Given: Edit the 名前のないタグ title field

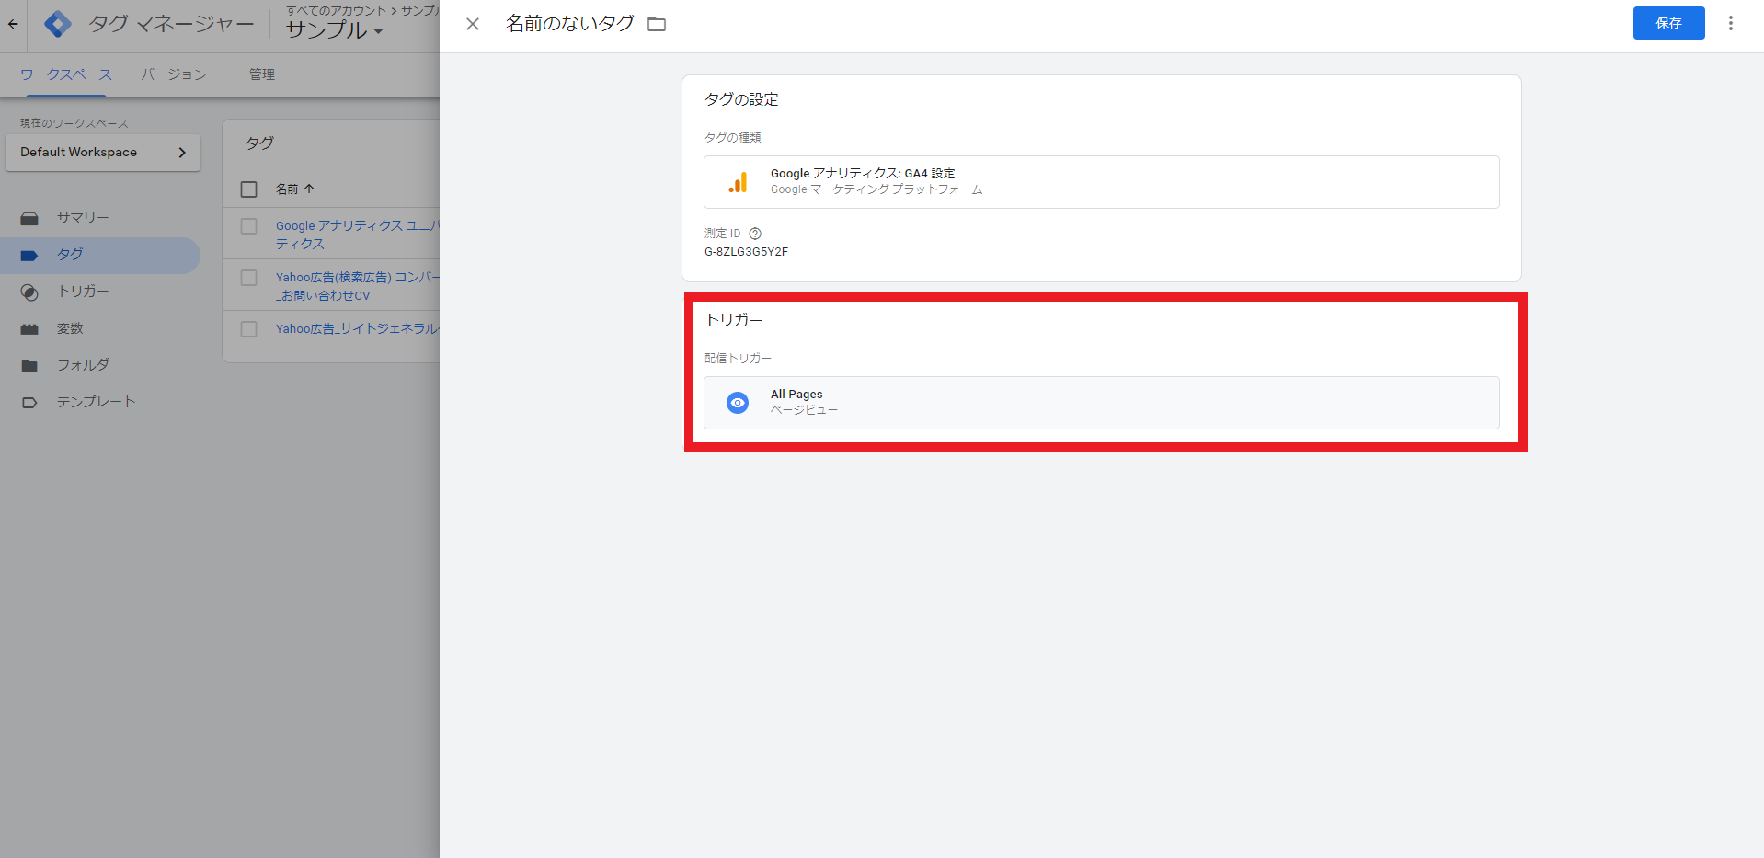Looking at the screenshot, I should click(x=569, y=24).
